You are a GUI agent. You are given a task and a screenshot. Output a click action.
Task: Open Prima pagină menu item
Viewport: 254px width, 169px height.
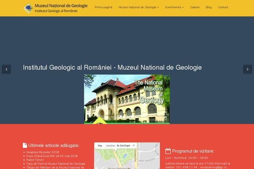pos(103,7)
